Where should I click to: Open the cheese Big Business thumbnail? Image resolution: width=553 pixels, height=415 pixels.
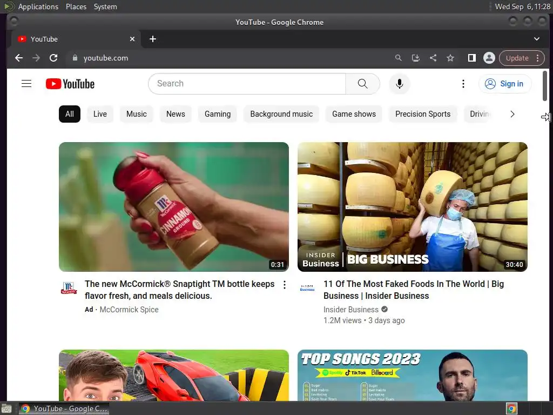[413, 207]
